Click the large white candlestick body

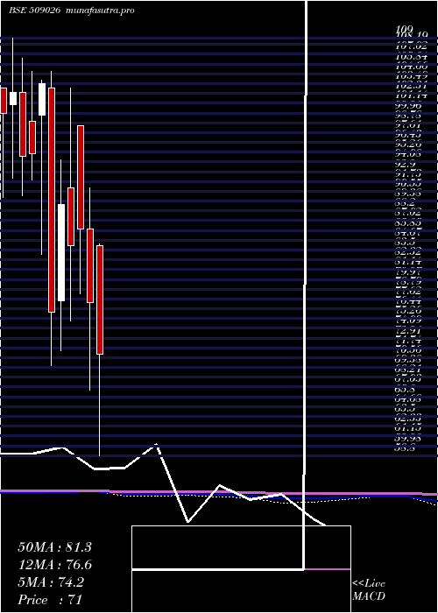click(x=61, y=252)
